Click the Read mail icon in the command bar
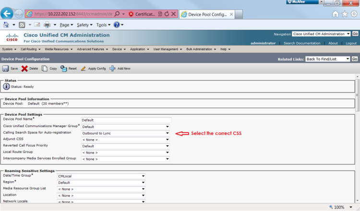The image size is (360, 211). point(37,24)
